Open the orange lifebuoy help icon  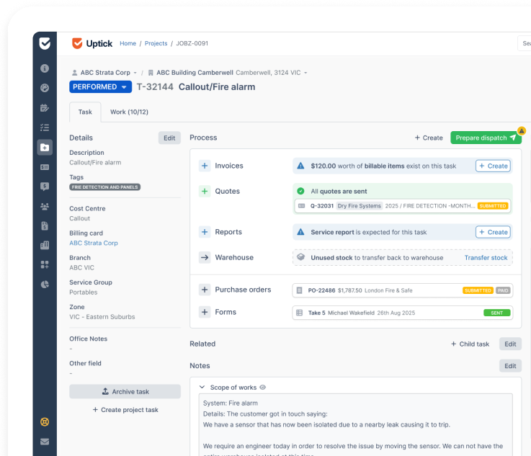pyautogui.click(x=45, y=422)
